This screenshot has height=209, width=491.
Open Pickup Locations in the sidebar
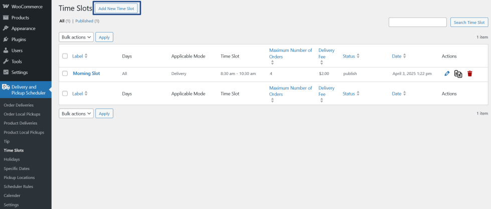tap(19, 177)
